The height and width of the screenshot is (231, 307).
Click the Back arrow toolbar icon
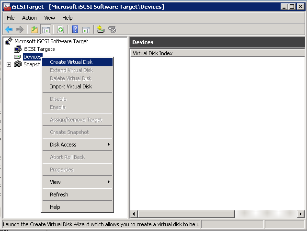9,30
